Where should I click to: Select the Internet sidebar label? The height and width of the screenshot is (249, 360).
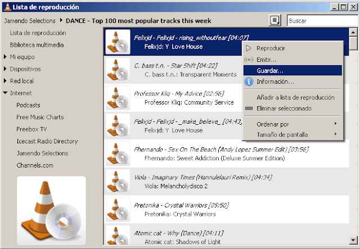tap(21, 93)
